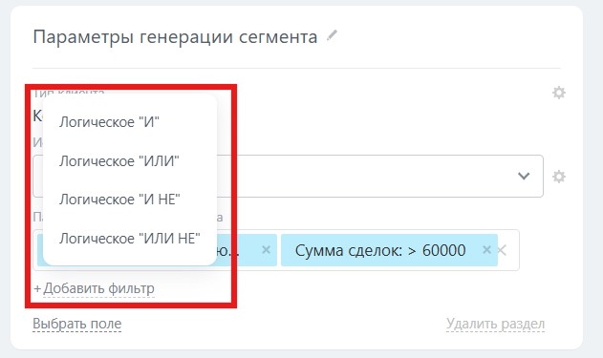Remove the Сумма сделок: > 60000 filter tag
The image size is (603, 358).
tap(486, 250)
